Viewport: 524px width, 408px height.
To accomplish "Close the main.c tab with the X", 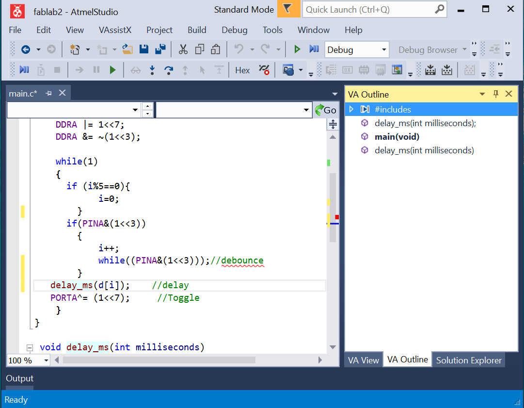I will click(x=62, y=93).
